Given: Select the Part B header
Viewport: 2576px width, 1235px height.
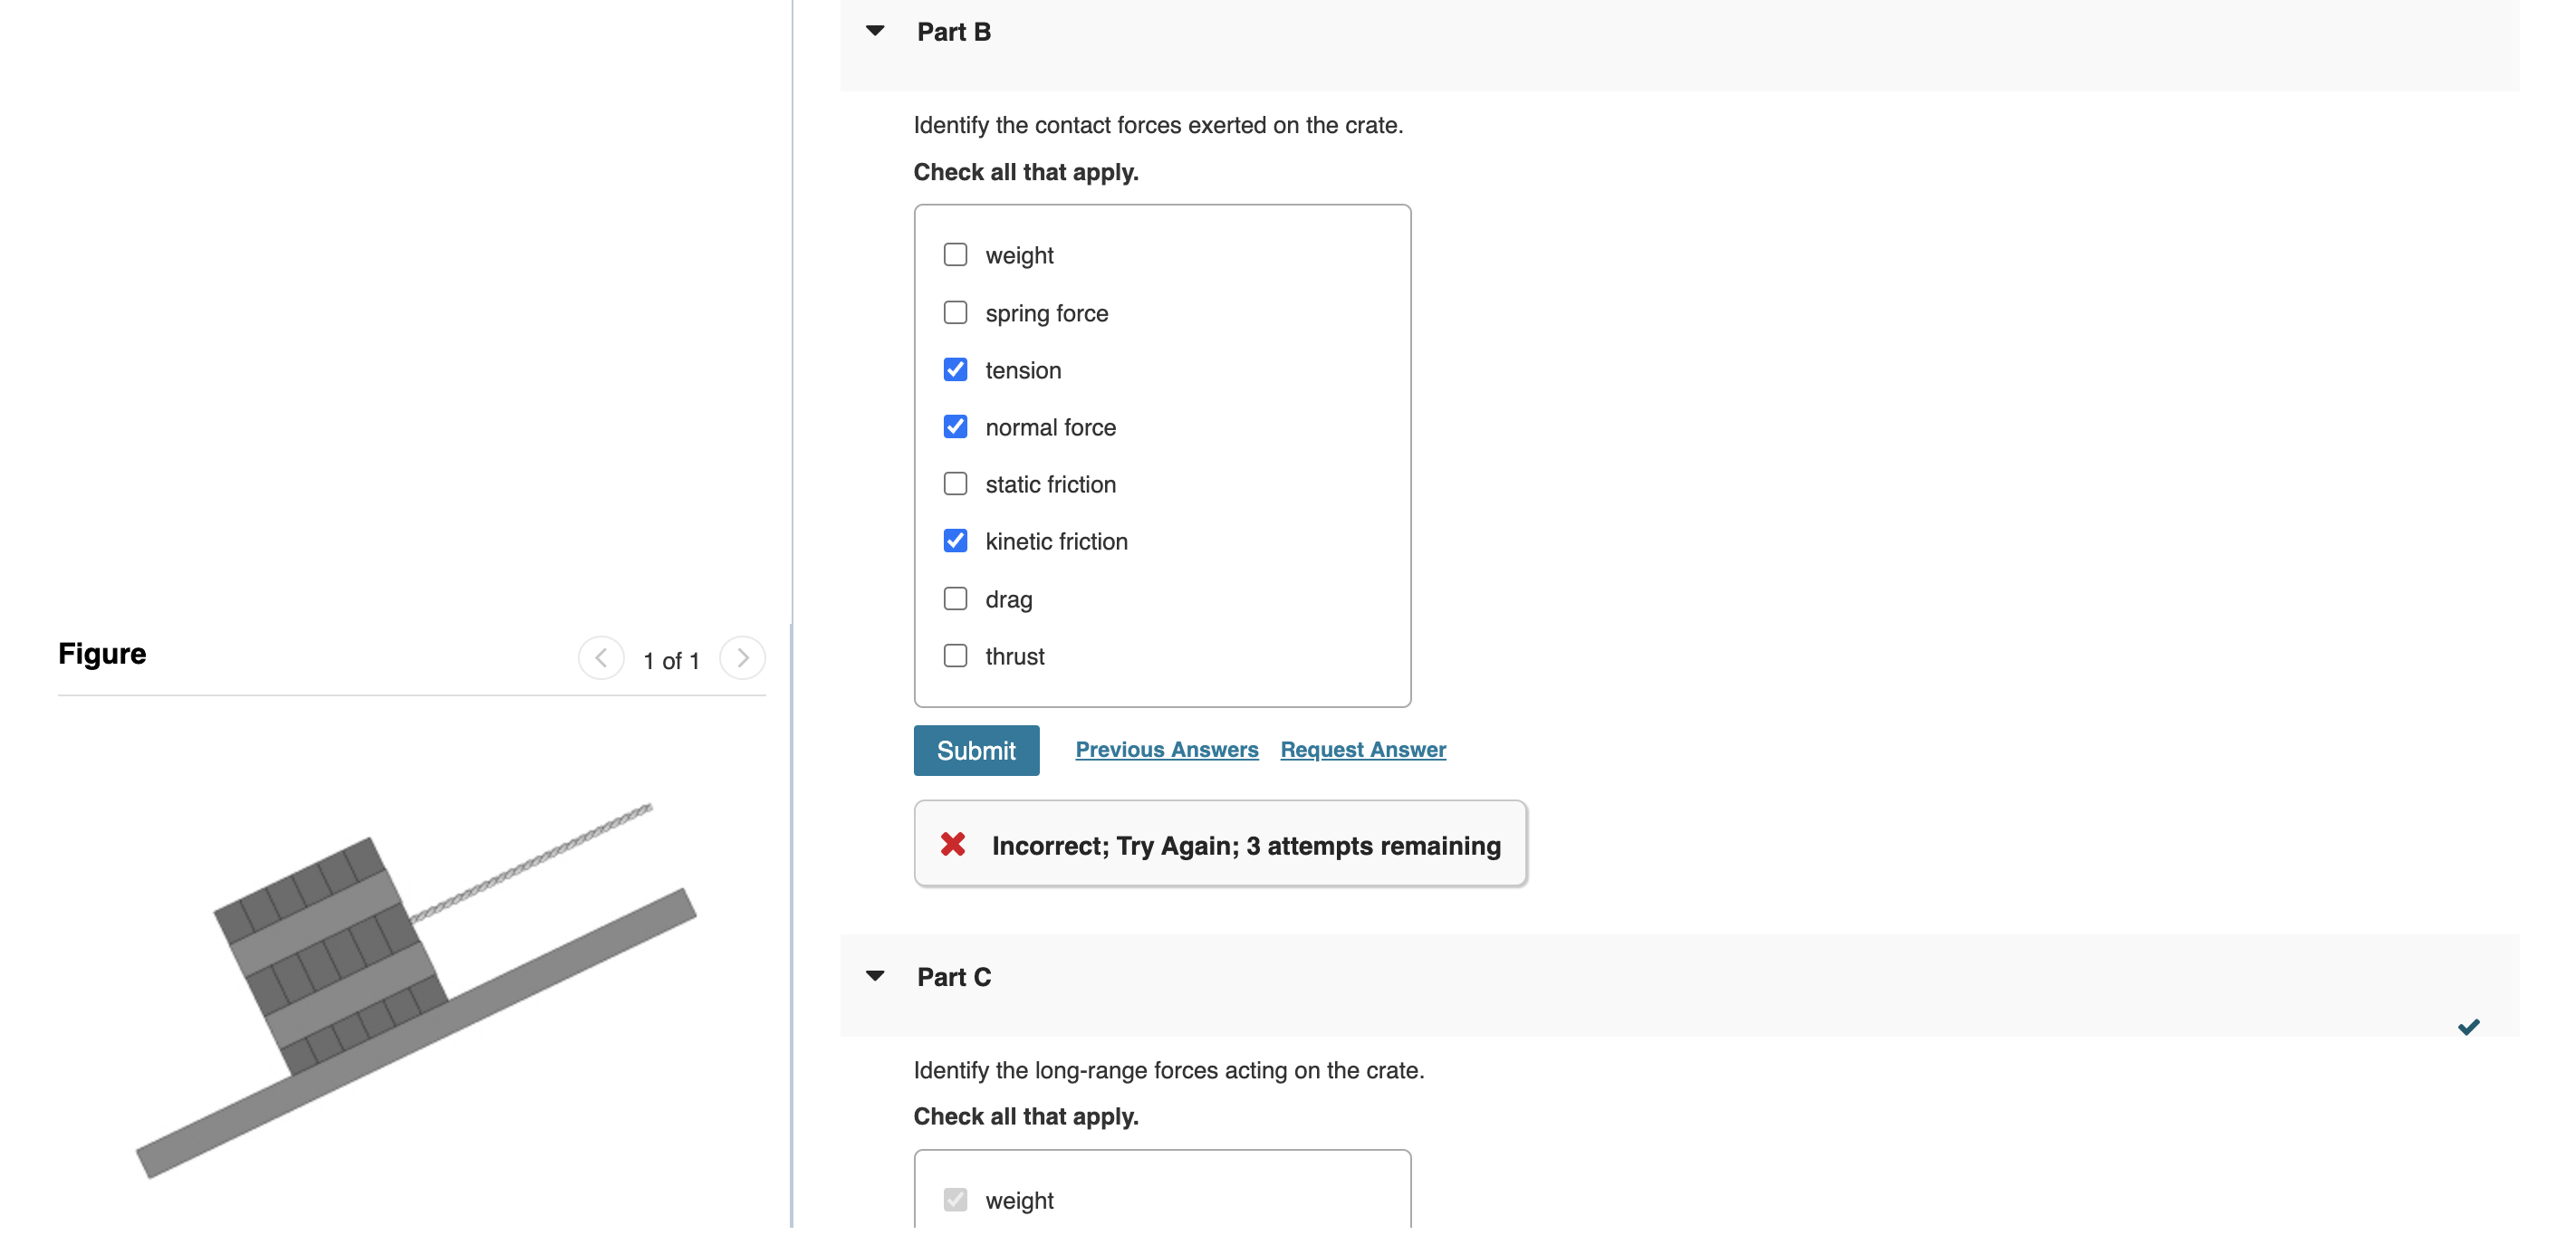Looking at the screenshot, I should pyautogui.click(x=953, y=31).
